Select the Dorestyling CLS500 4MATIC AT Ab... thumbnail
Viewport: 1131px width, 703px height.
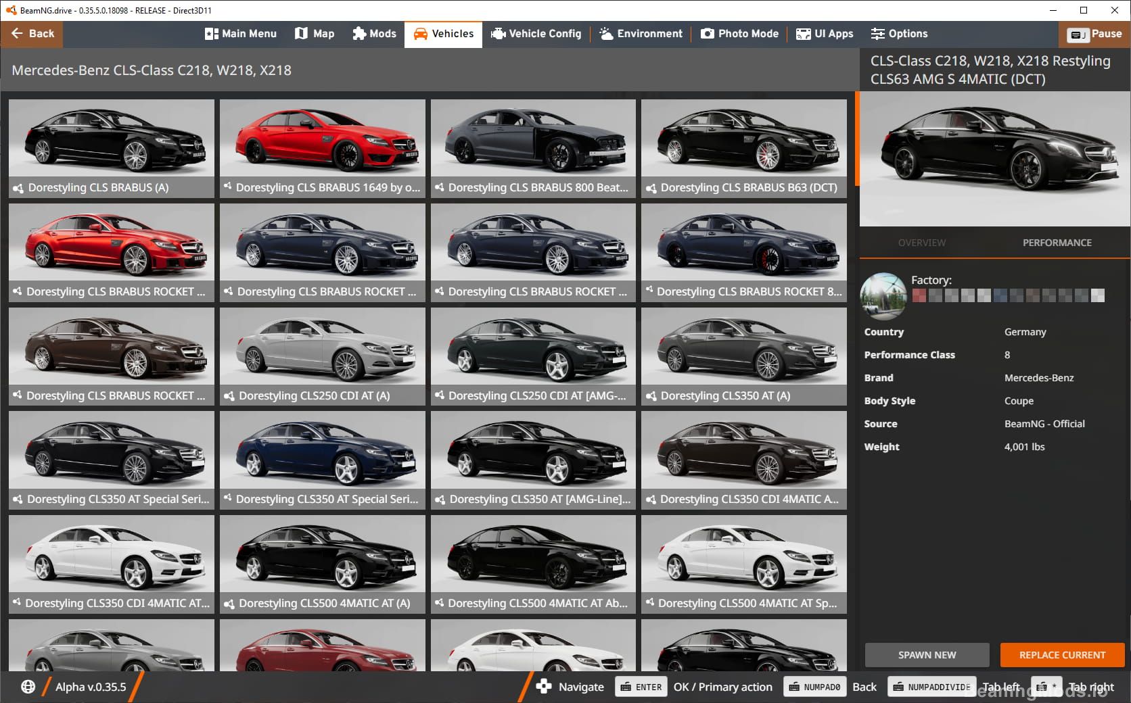click(x=533, y=564)
